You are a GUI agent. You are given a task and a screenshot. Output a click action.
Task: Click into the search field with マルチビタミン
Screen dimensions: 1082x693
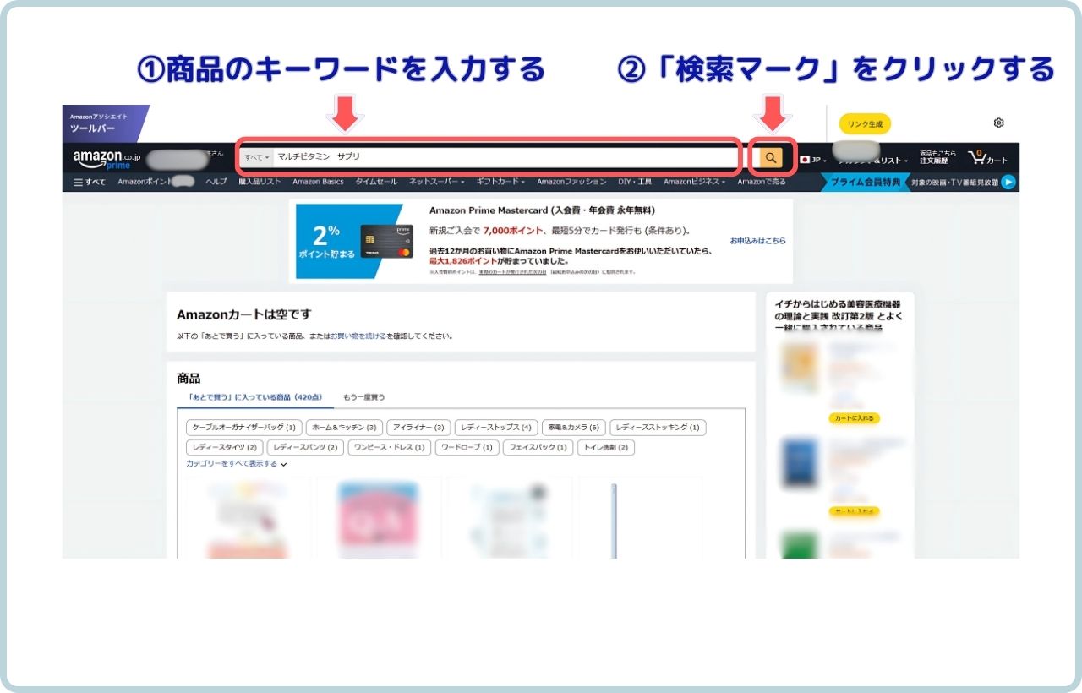click(x=505, y=157)
